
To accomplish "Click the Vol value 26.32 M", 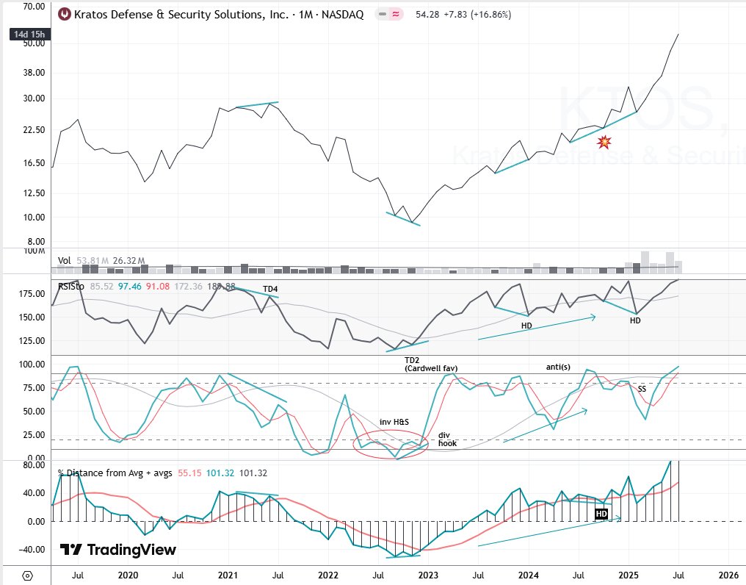I will [129, 261].
